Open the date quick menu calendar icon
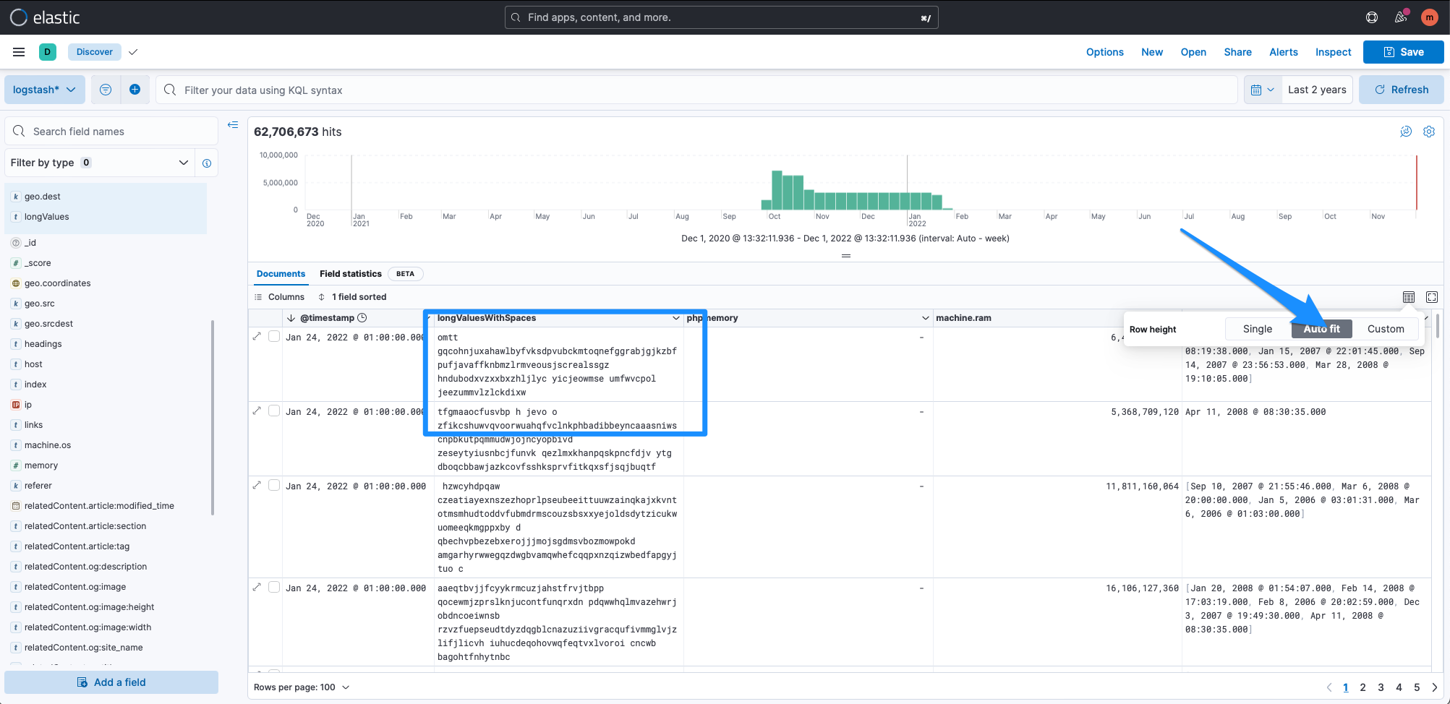1450x704 pixels. tap(1263, 90)
